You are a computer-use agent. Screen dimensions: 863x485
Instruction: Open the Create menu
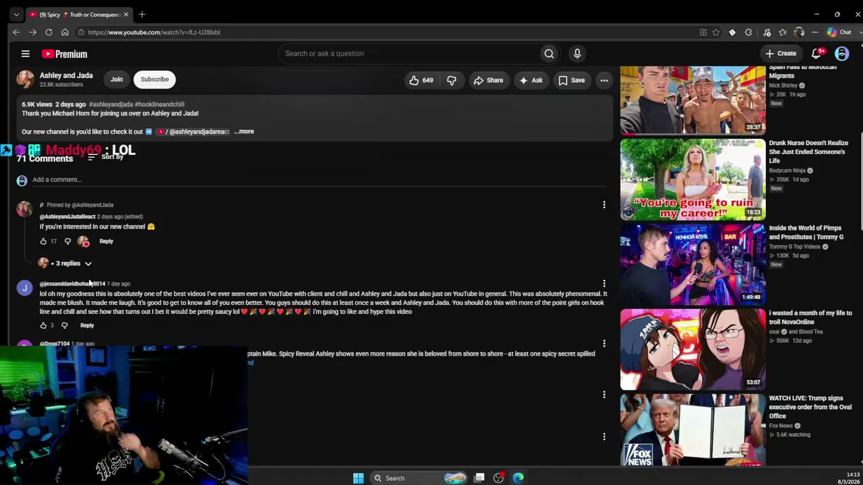point(781,53)
